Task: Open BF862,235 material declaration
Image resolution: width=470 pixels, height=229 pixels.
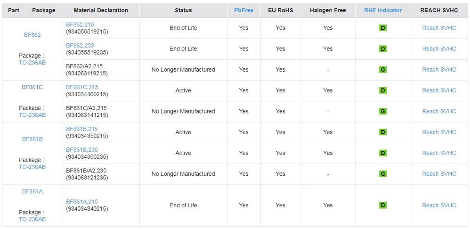Action: 80,46
